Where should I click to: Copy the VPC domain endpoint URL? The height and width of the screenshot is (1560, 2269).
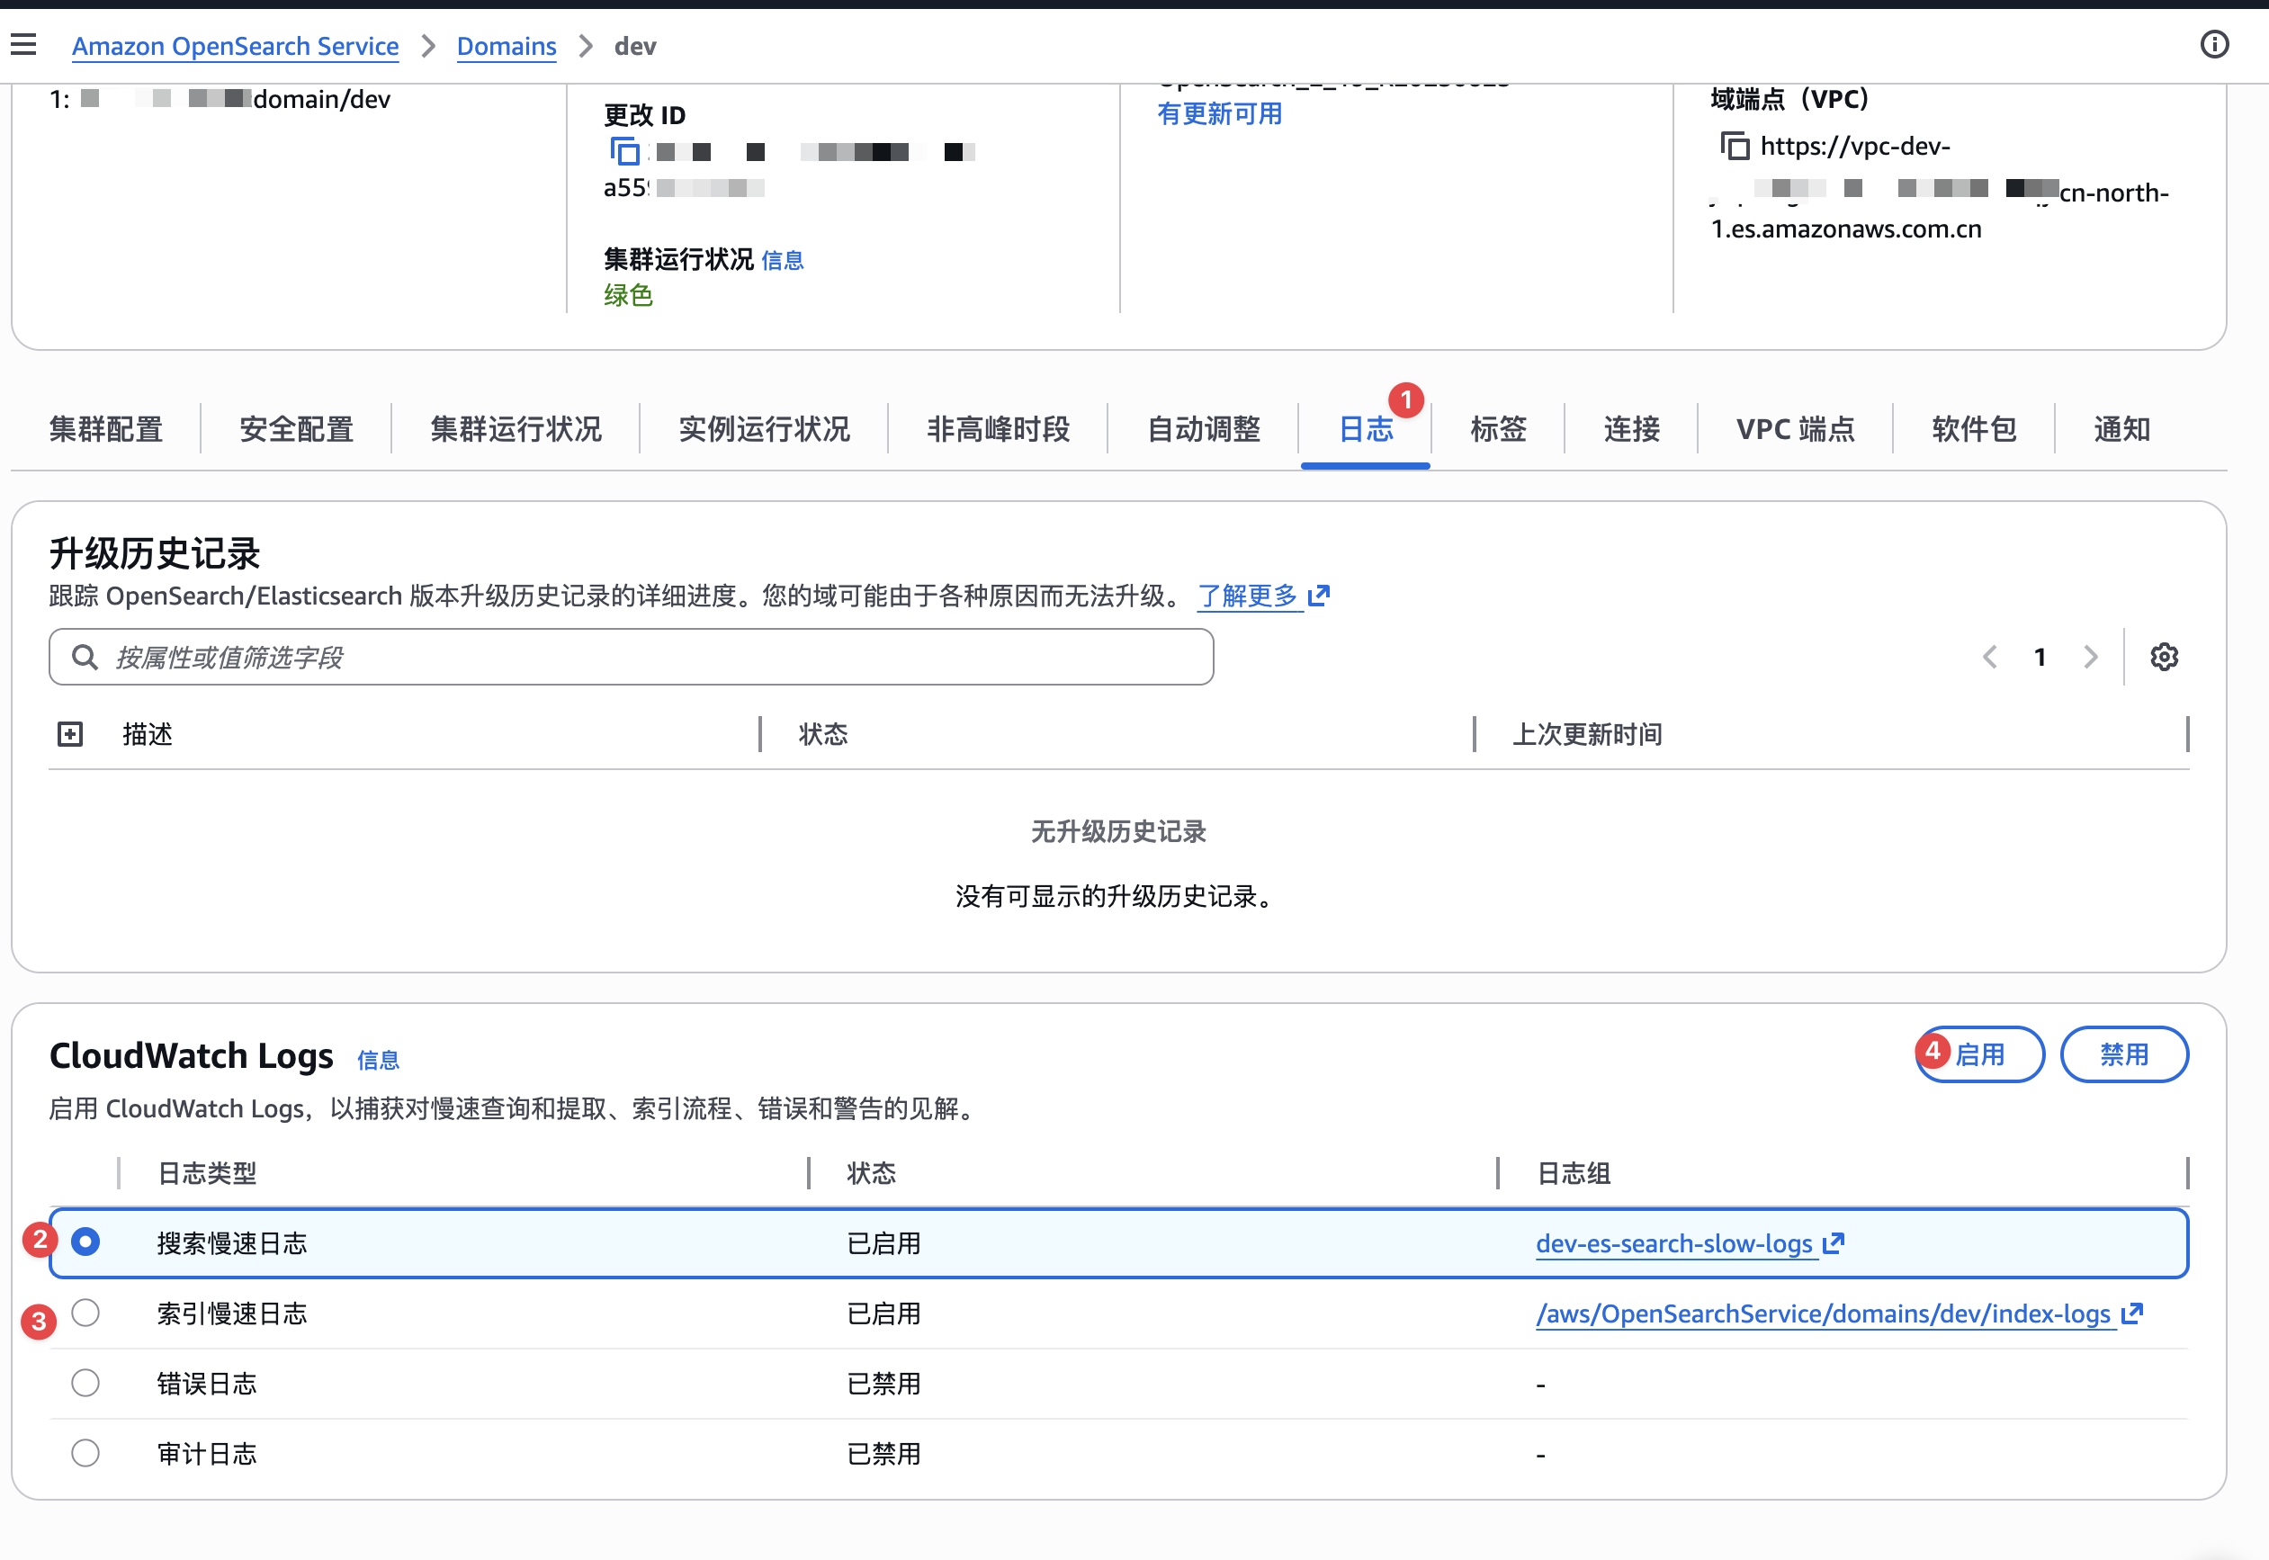pos(1735,147)
